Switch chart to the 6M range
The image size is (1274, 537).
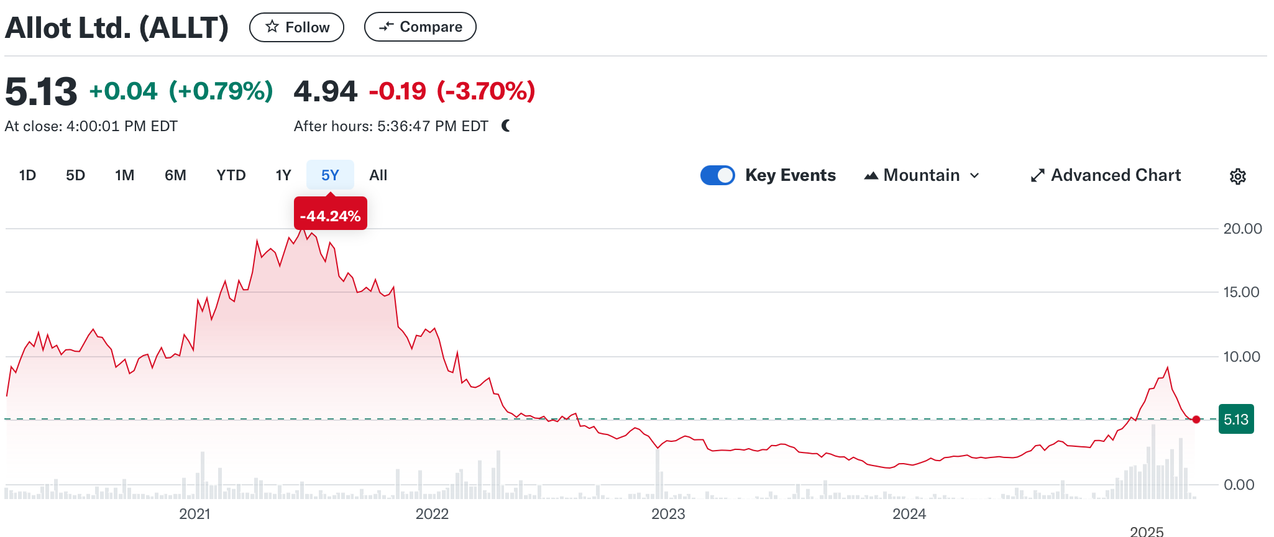coord(175,175)
